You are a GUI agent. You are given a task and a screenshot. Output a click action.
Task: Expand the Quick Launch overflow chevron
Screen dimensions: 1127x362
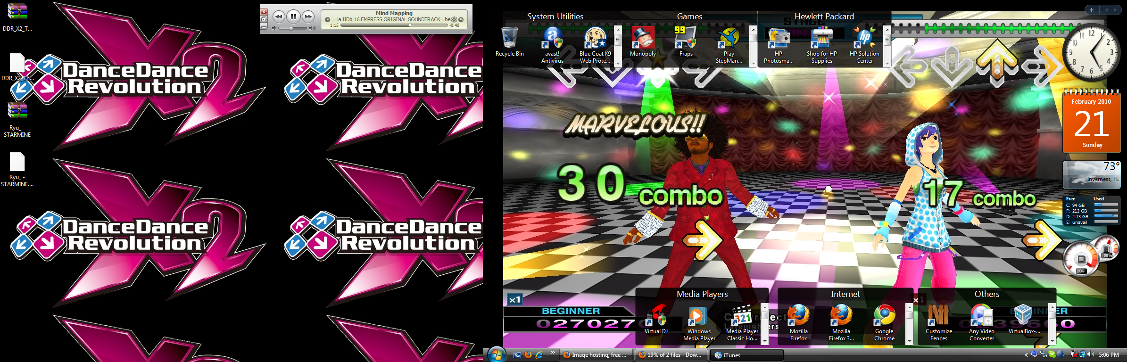point(553,352)
